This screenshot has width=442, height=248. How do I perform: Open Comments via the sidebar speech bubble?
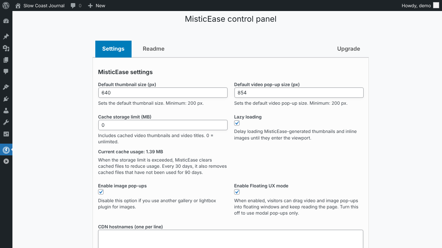point(6,72)
